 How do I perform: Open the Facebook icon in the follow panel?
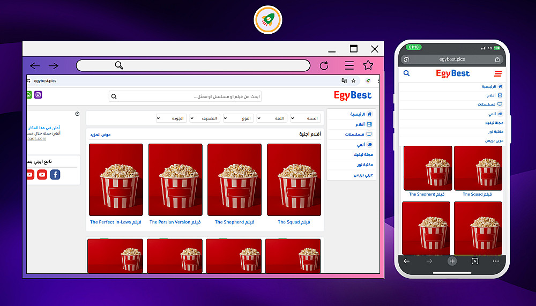[x=55, y=175]
